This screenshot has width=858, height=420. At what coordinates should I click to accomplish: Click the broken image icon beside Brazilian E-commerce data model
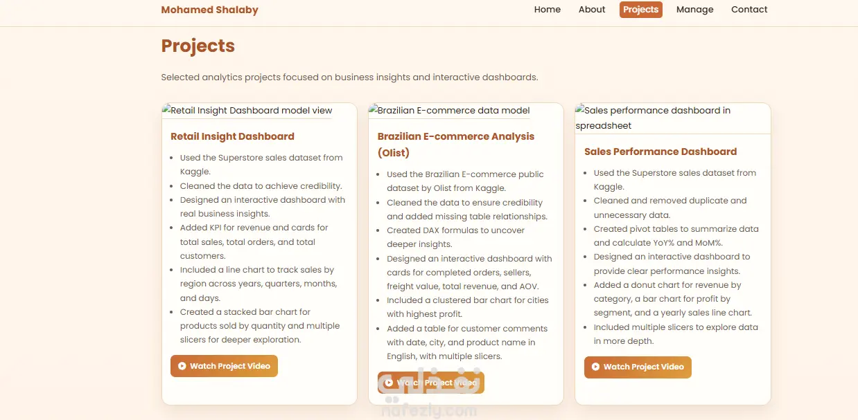(373, 110)
